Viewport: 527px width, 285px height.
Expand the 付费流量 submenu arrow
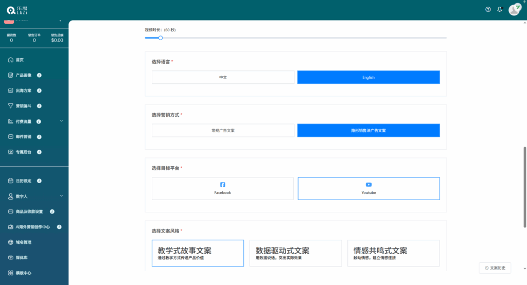[x=61, y=121]
